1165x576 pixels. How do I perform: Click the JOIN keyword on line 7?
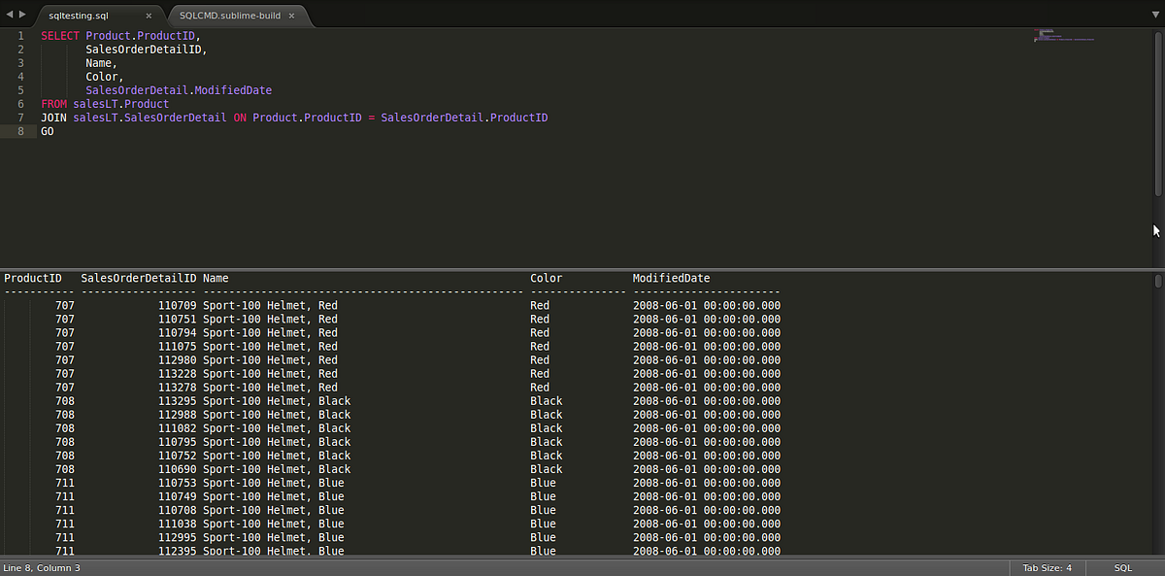(52, 117)
